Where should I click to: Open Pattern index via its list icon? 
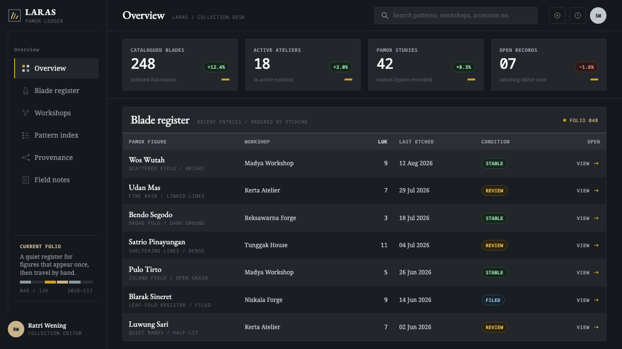(x=26, y=135)
